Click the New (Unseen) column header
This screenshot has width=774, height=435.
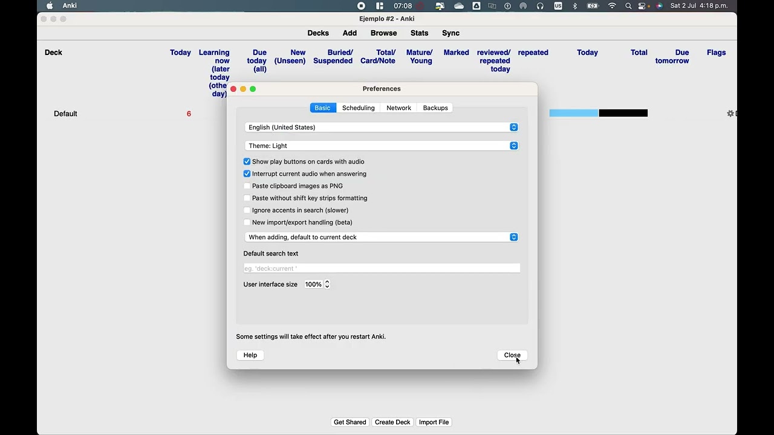[x=290, y=57]
